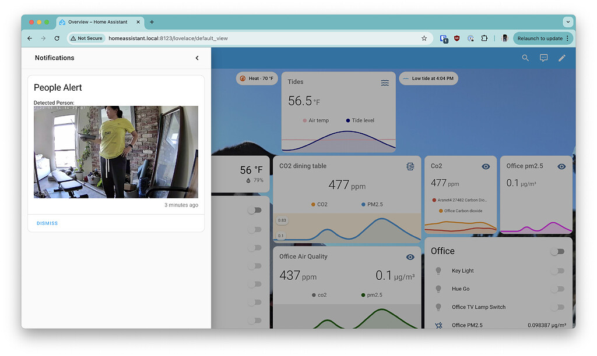Viewport: 597px width, 356px height.
Task: Click the Office PM2.5 fan icon
Action: [x=438, y=325]
